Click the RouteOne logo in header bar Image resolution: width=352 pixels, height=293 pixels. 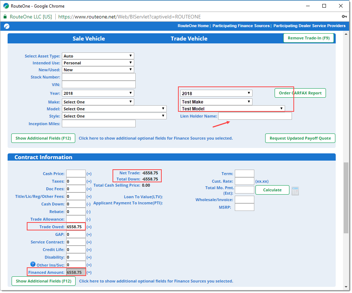click(7, 26)
